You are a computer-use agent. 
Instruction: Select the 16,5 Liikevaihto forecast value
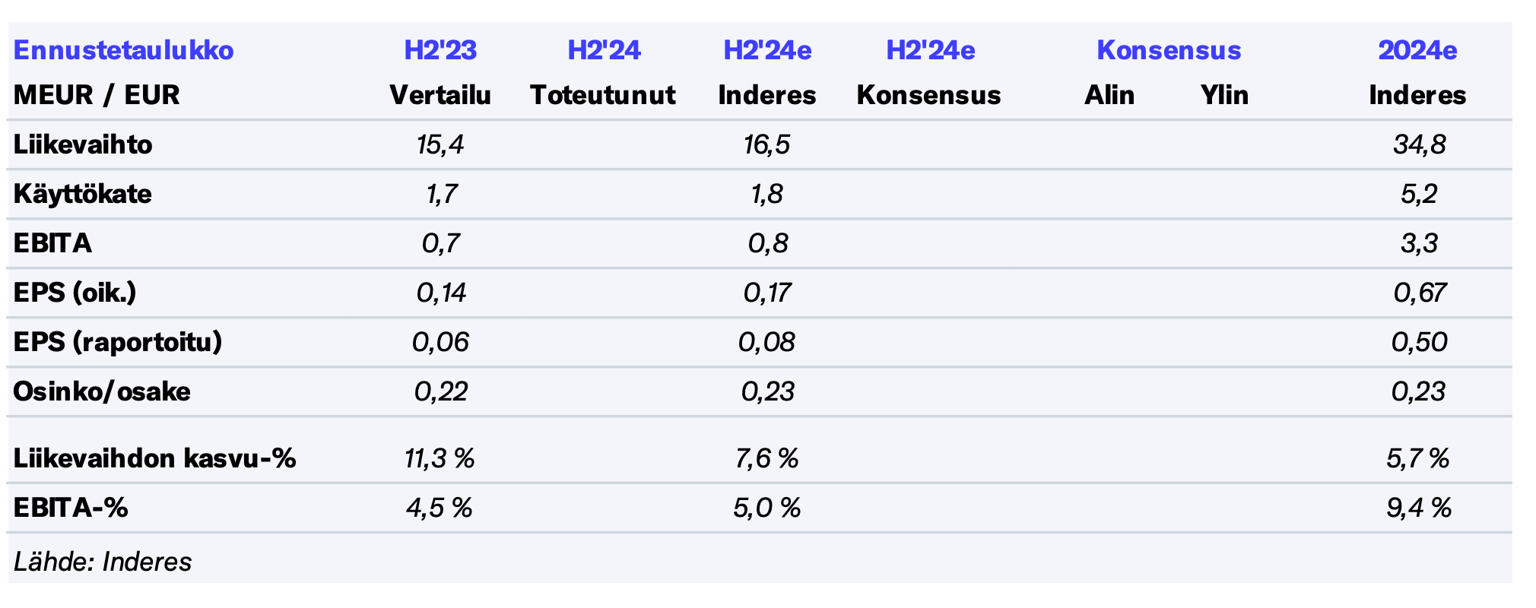pyautogui.click(x=766, y=144)
